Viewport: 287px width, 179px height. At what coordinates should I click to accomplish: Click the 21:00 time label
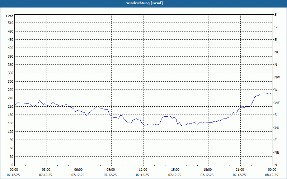[x=240, y=170]
